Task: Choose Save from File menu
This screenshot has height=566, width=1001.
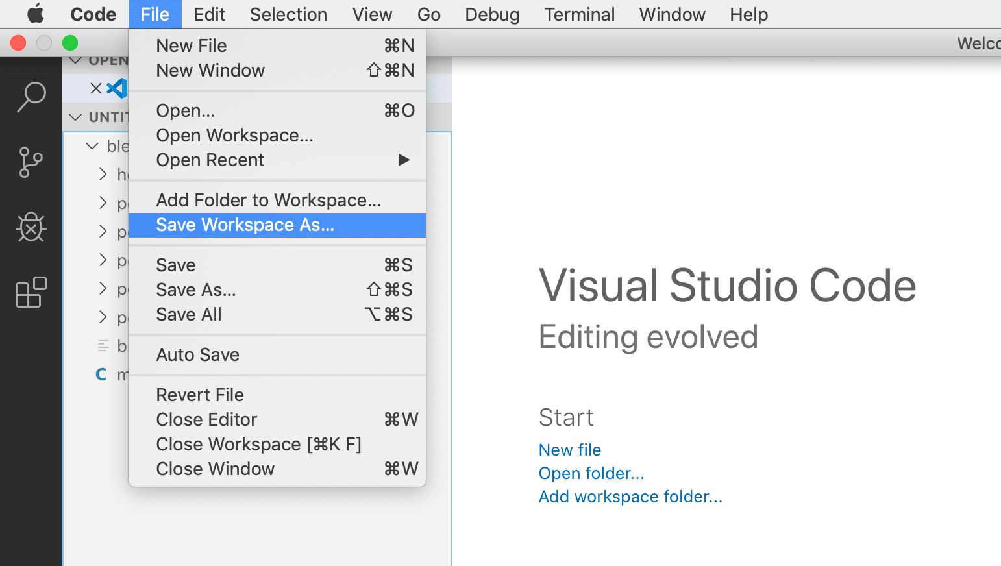Action: click(277, 265)
